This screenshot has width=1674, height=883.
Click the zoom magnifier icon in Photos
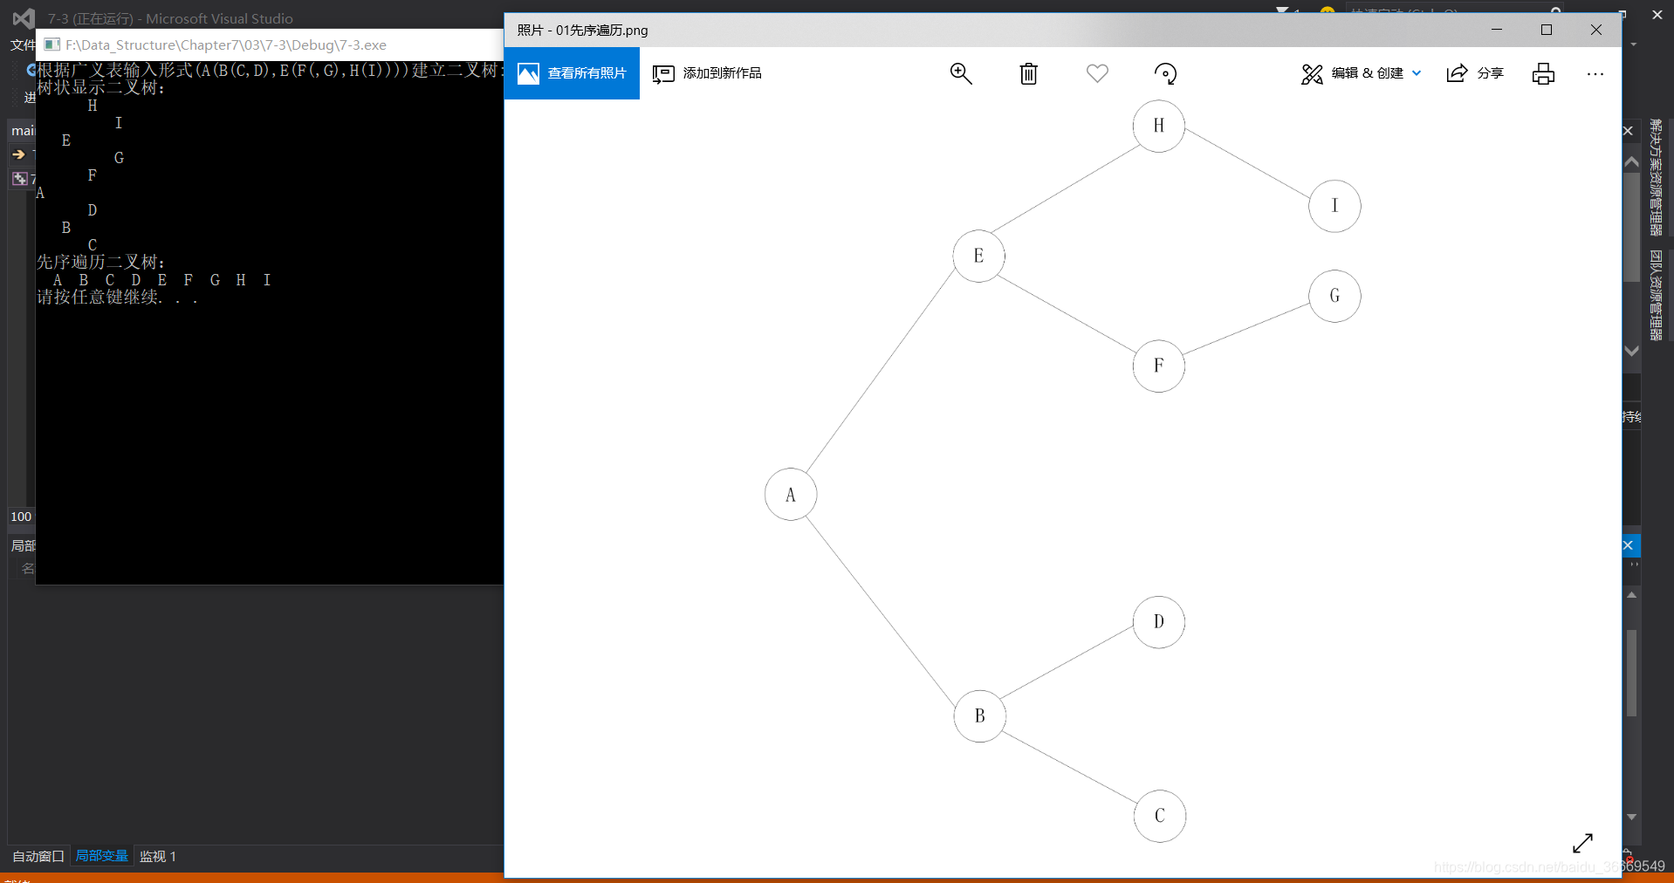[961, 73]
